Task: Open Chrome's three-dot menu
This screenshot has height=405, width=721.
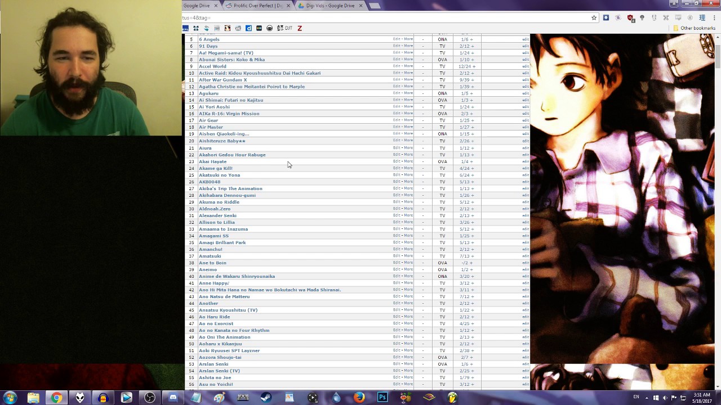Action: [714, 18]
